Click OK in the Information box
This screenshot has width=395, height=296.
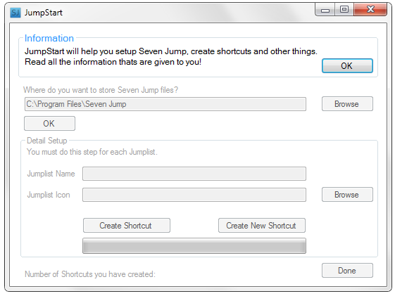pos(347,66)
